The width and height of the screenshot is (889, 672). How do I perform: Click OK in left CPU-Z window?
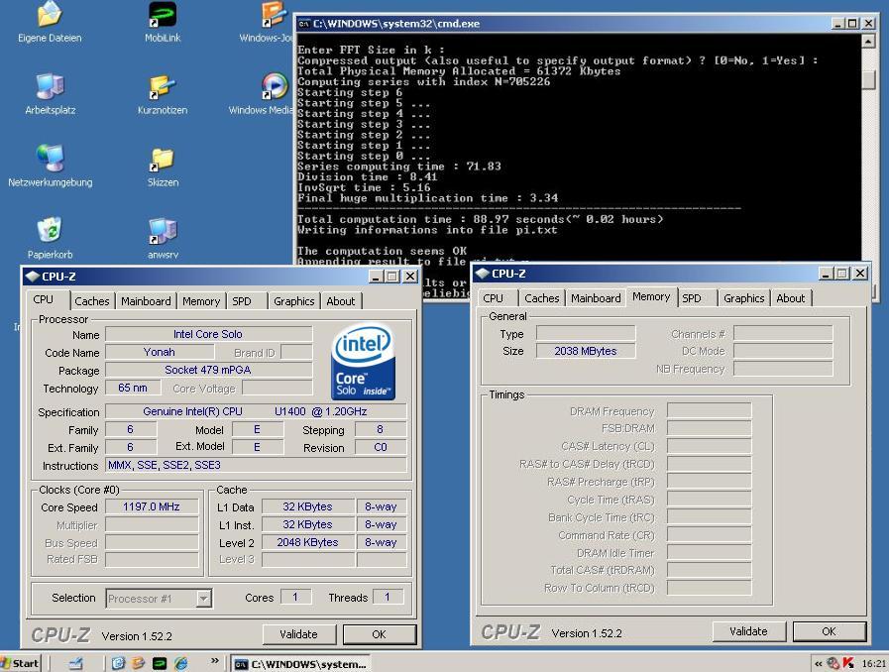pos(380,634)
